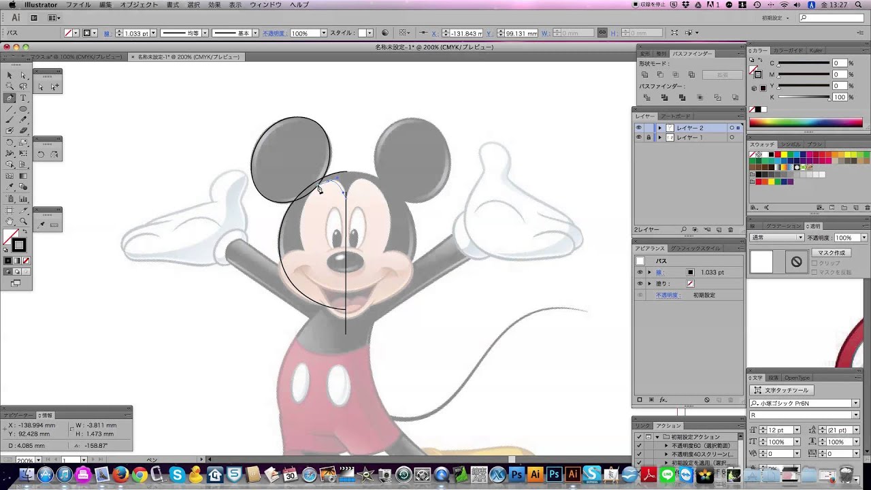The image size is (871, 490).
Task: Toggle stroke (線) visibility in Appearance panel
Action: coord(640,272)
